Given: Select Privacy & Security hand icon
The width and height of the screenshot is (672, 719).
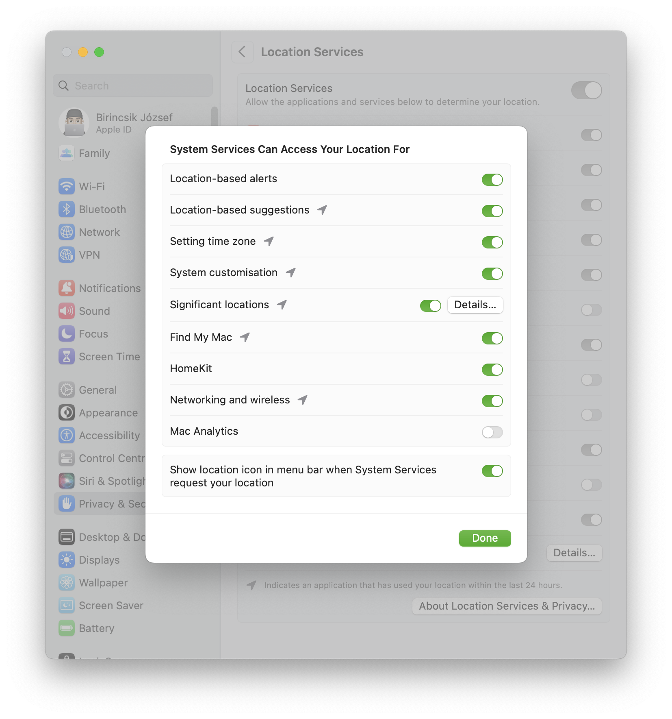Looking at the screenshot, I should click(67, 504).
